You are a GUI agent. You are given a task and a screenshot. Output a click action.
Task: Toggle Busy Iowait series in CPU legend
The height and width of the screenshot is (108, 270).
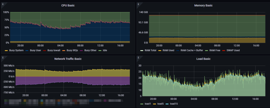coord(53,50)
